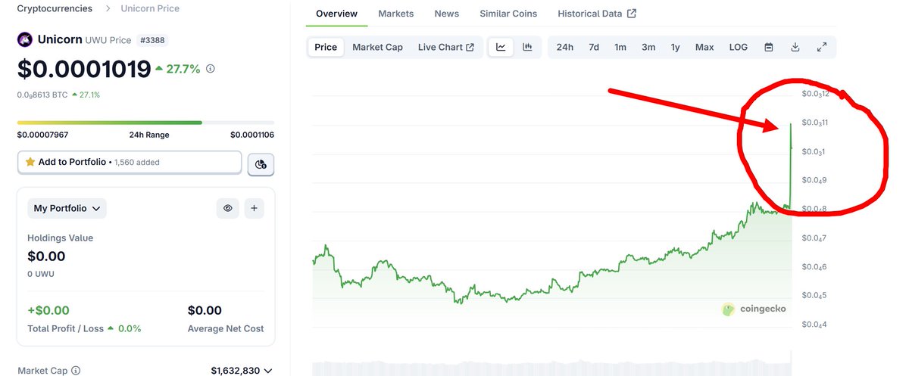Image resolution: width=909 pixels, height=376 pixels.
Task: Click the Market Cap info icon
Action: pyautogui.click(x=76, y=371)
